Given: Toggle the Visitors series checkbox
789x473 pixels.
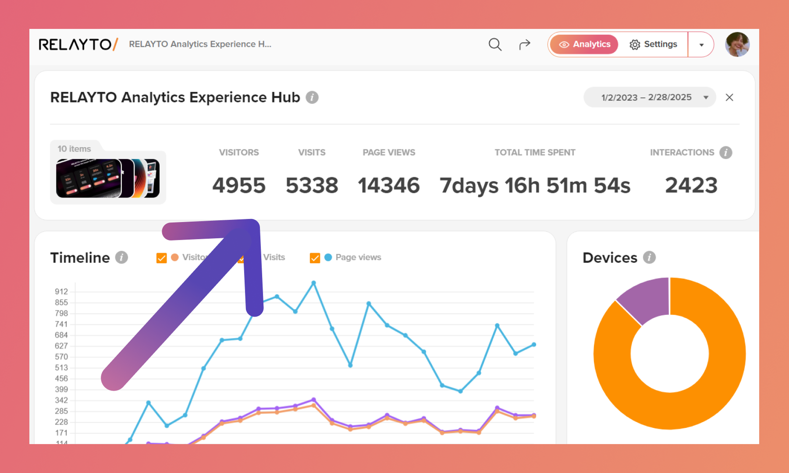Looking at the screenshot, I should [x=161, y=258].
